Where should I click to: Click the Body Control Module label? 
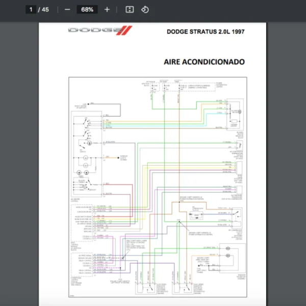tap(75, 245)
